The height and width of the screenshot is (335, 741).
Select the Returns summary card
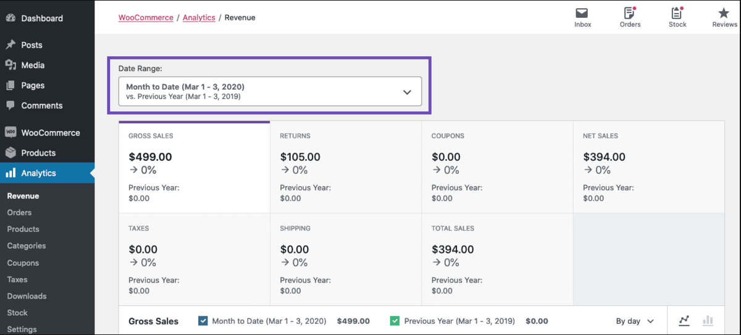tap(346, 167)
